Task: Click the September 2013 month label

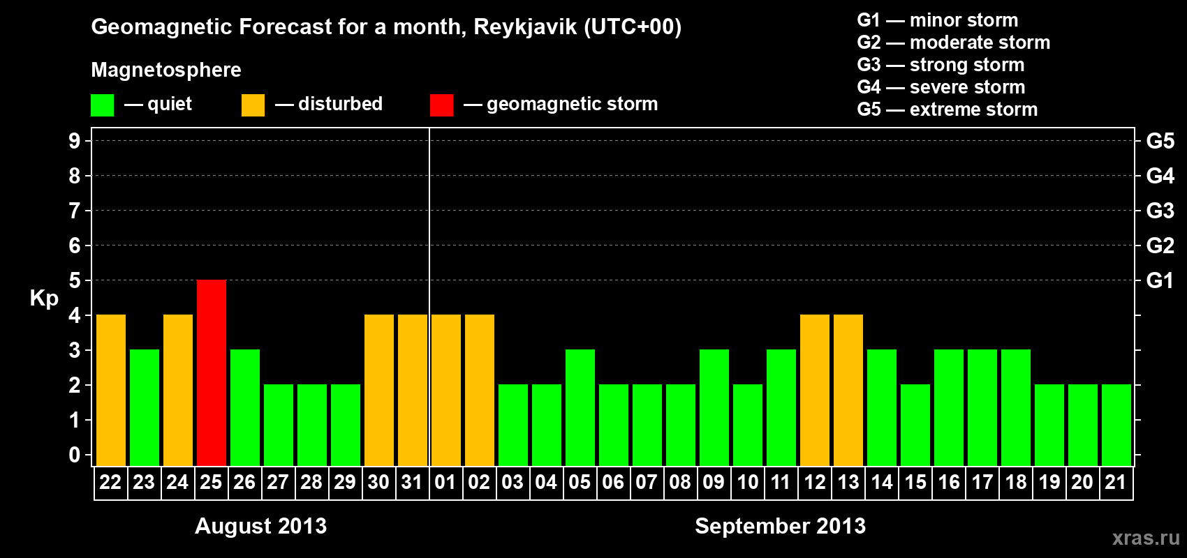Action: click(780, 526)
